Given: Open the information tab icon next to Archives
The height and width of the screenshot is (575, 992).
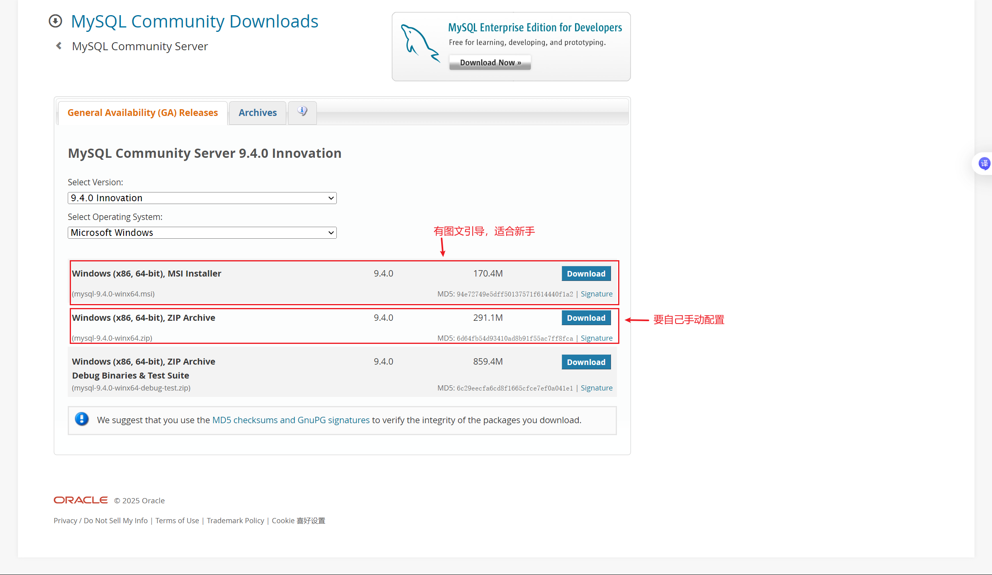Looking at the screenshot, I should (x=303, y=112).
